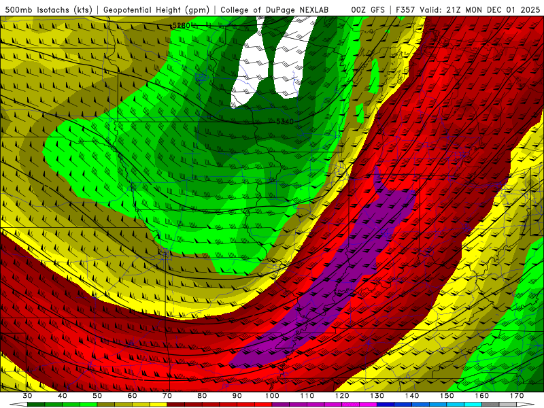This screenshot has height=408, width=544.
Task: Click the 5280 height contour label
Action: [181, 26]
